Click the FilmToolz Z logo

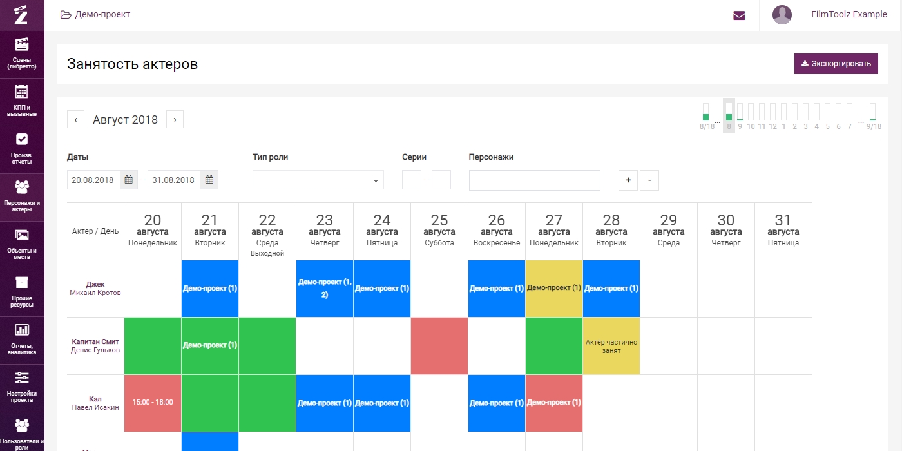pos(22,15)
